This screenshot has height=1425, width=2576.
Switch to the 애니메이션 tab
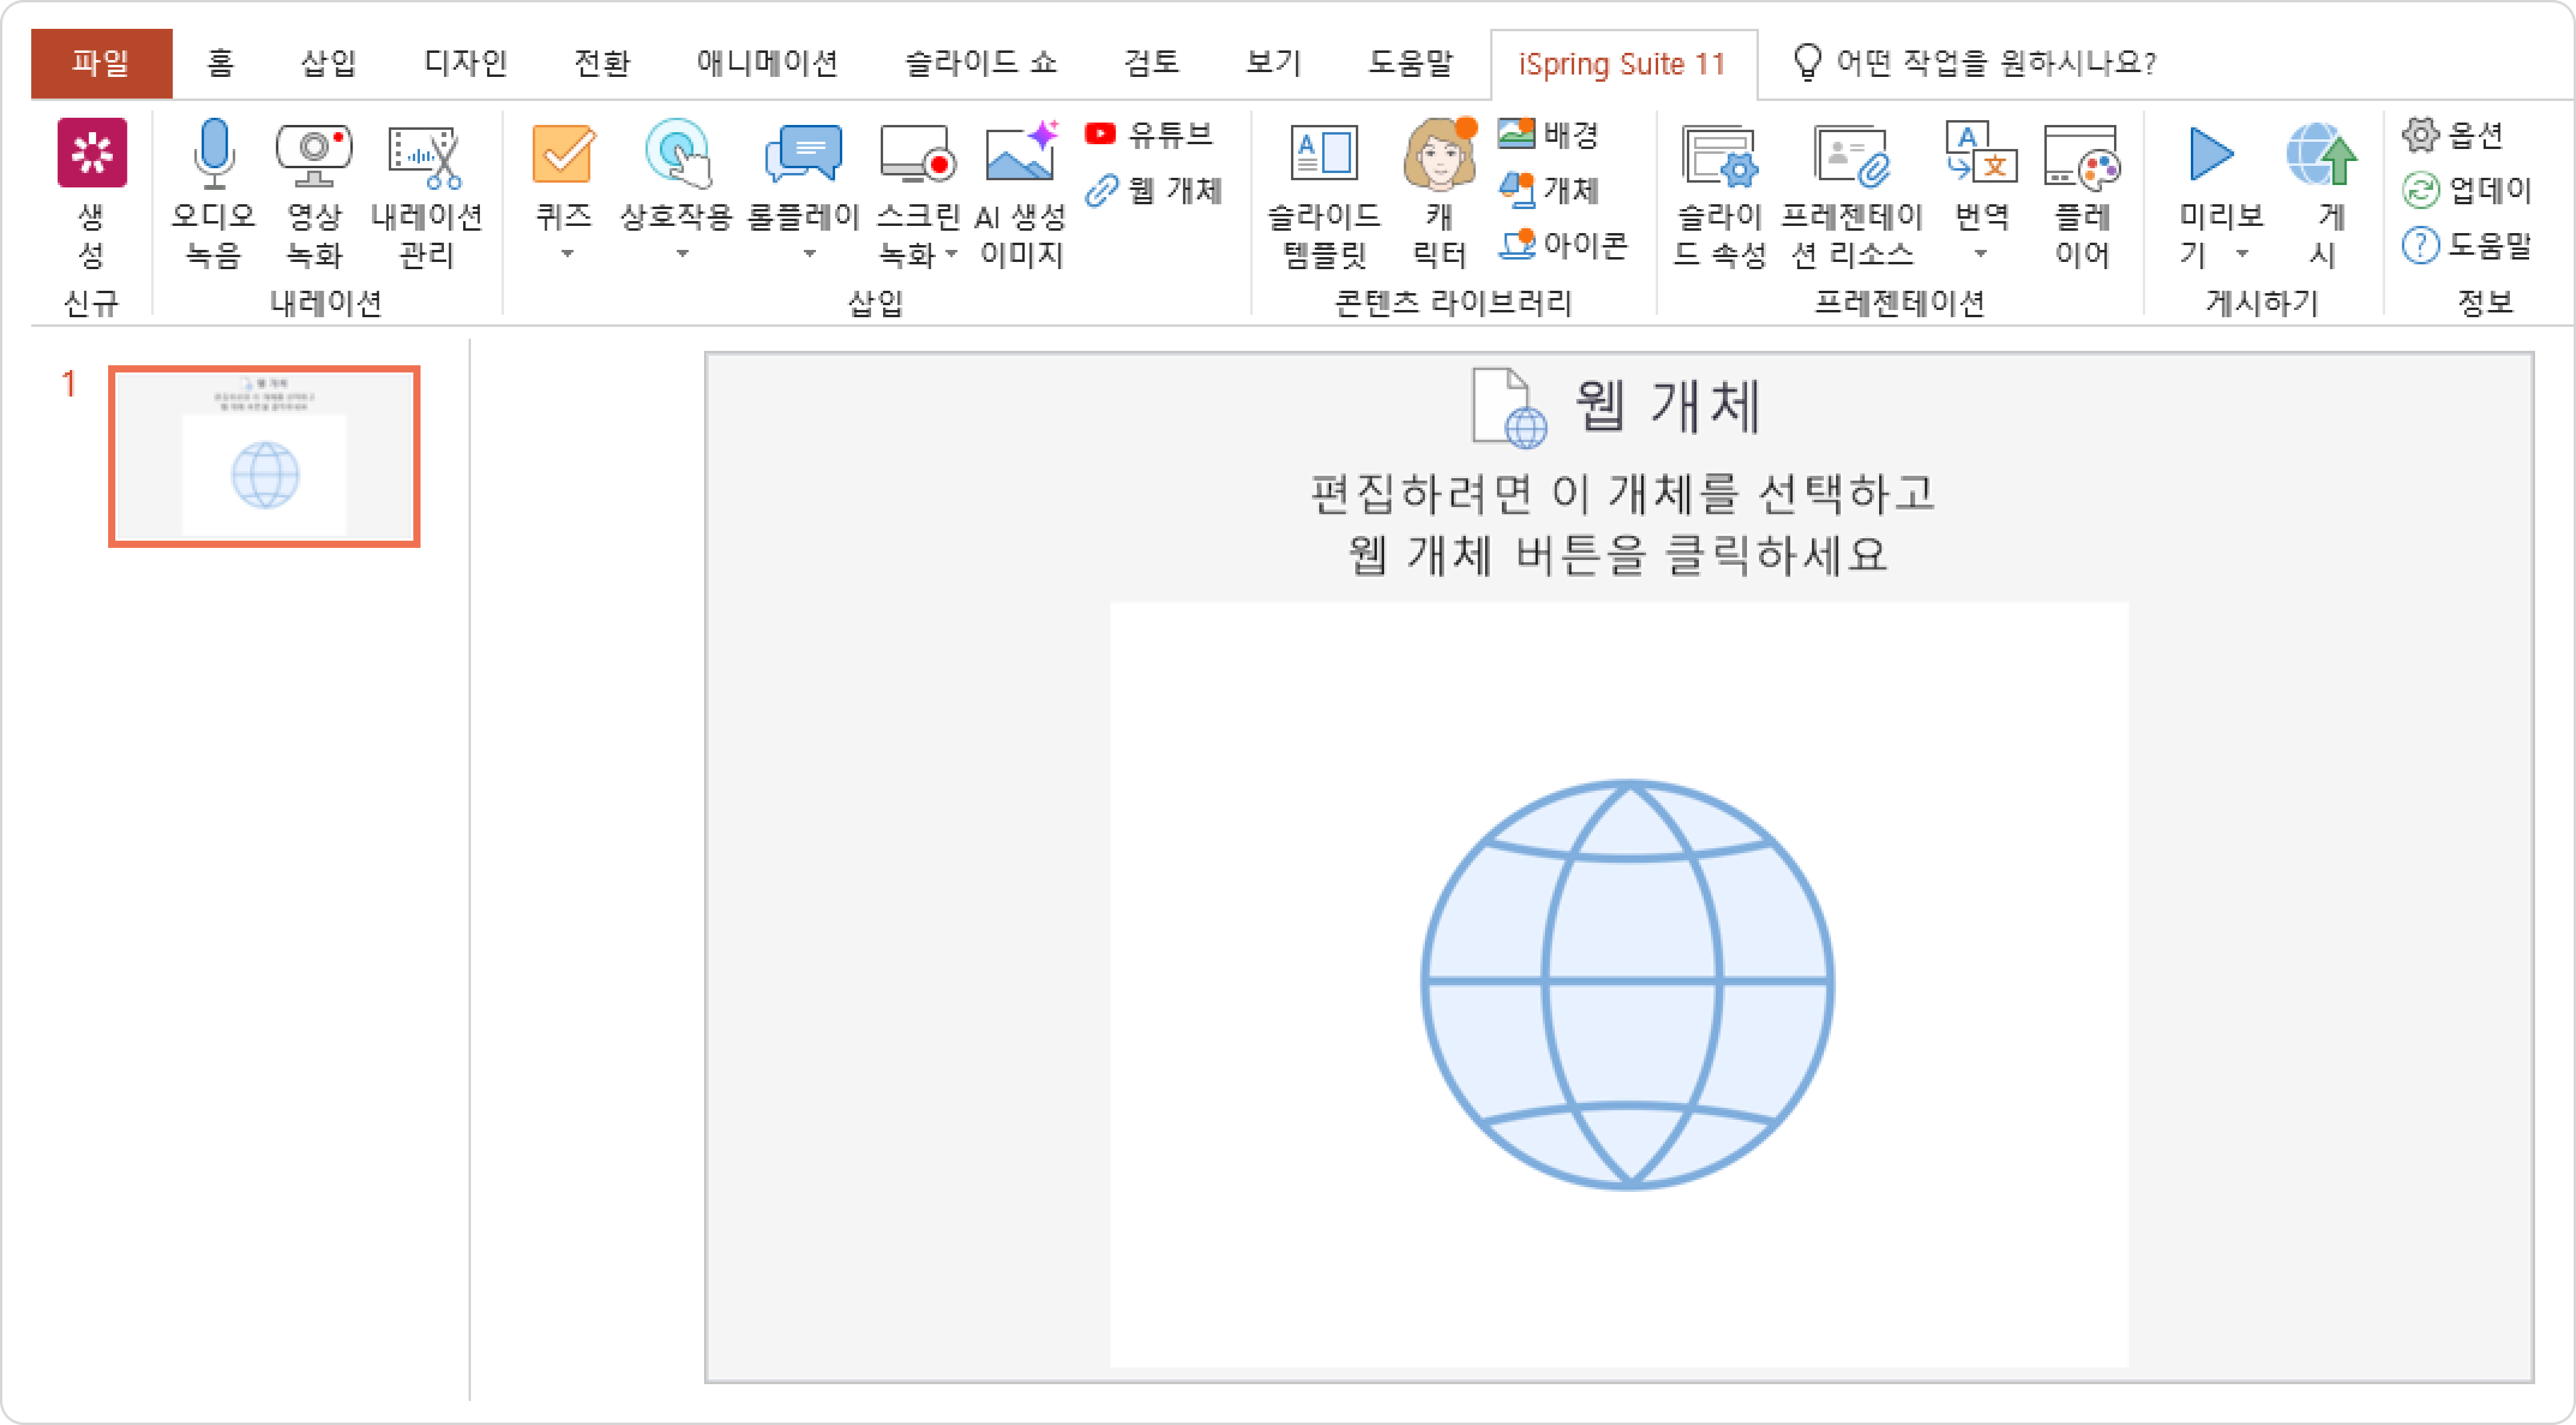[x=766, y=64]
